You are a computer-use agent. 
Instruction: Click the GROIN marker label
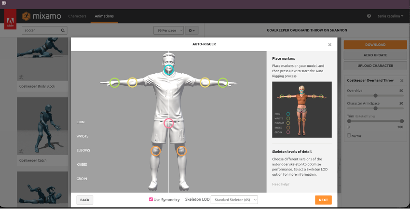click(82, 179)
